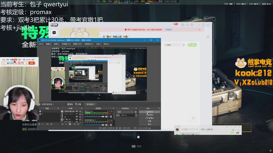Click 退出 exit button in OBS controls
This screenshot has width=273, height=153.
pos(149,124)
